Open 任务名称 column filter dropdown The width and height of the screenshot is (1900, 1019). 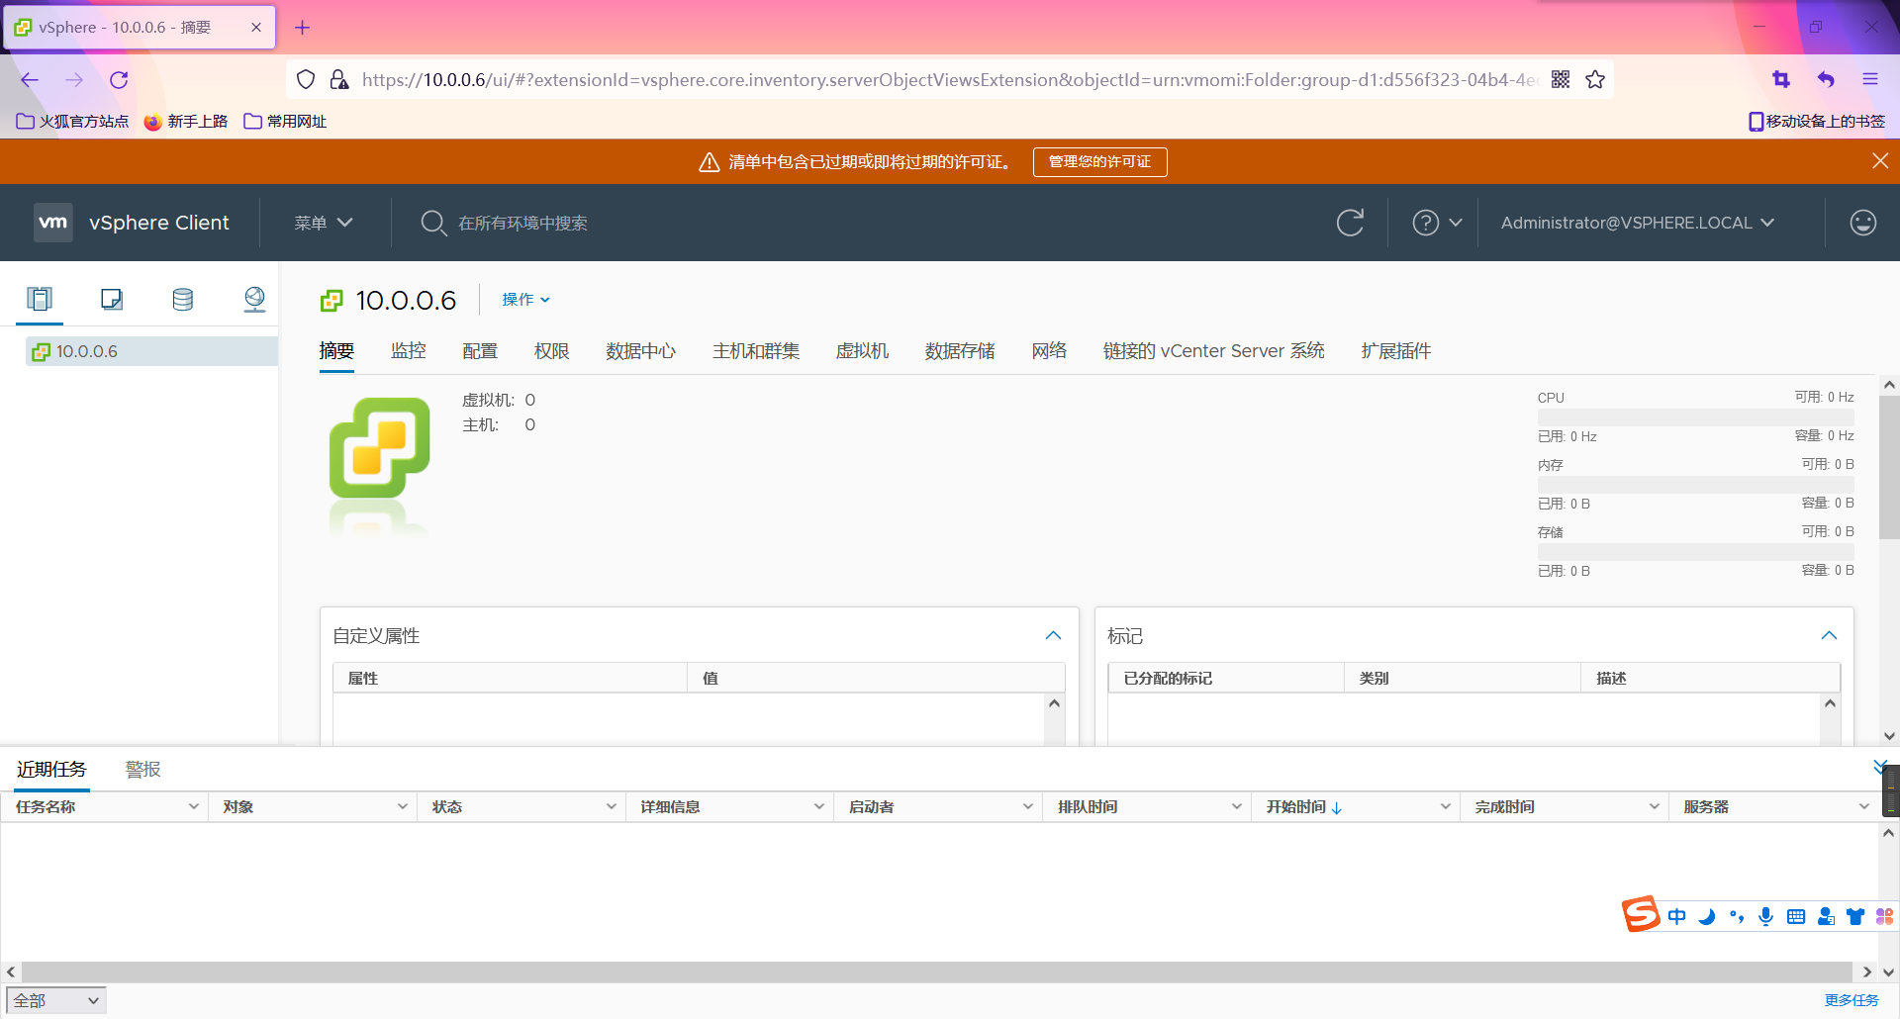point(193,807)
